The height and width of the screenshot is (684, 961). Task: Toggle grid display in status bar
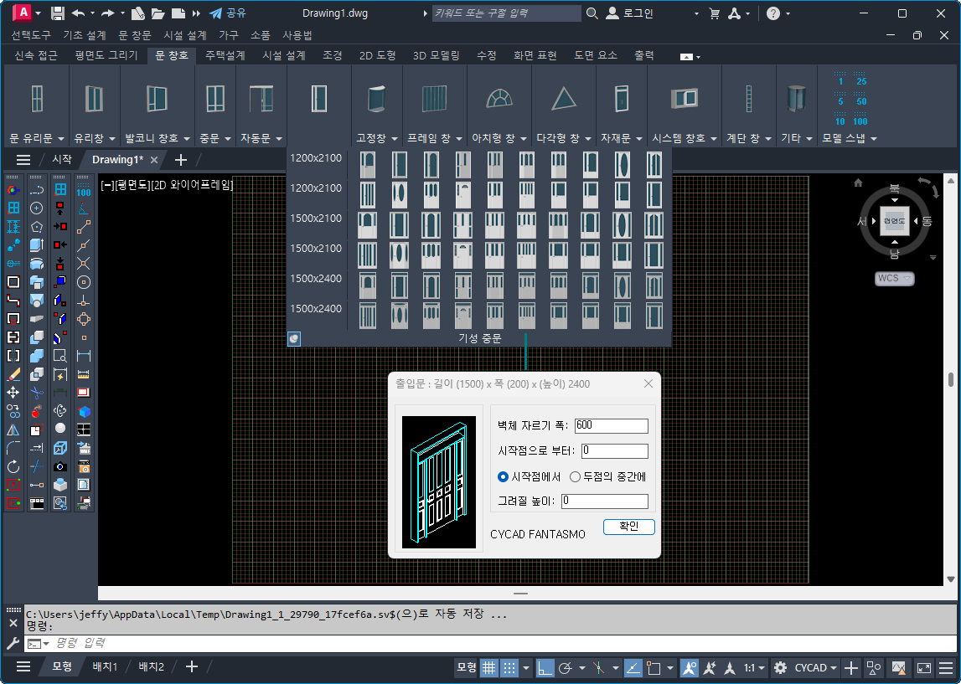click(x=488, y=667)
